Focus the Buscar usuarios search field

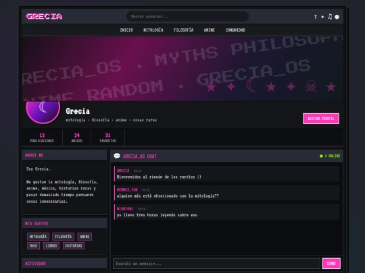(187, 16)
